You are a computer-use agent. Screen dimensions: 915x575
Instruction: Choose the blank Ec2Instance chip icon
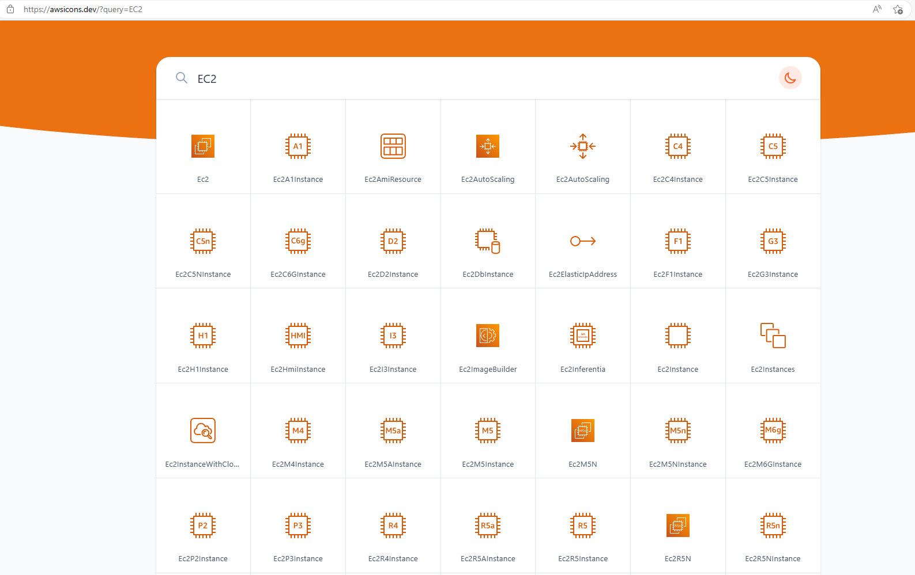click(x=678, y=336)
